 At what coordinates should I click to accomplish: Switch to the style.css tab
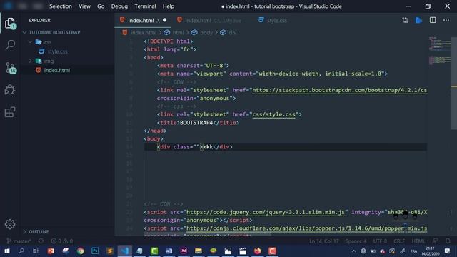tap(273, 21)
